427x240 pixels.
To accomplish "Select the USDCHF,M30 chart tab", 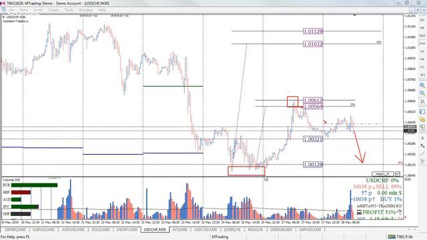I will tap(155, 229).
